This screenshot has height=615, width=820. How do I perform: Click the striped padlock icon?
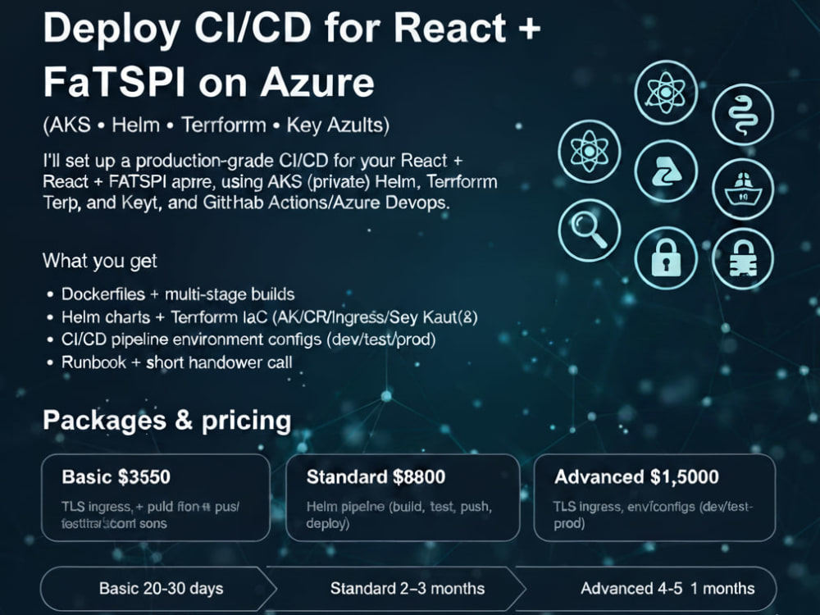click(743, 258)
